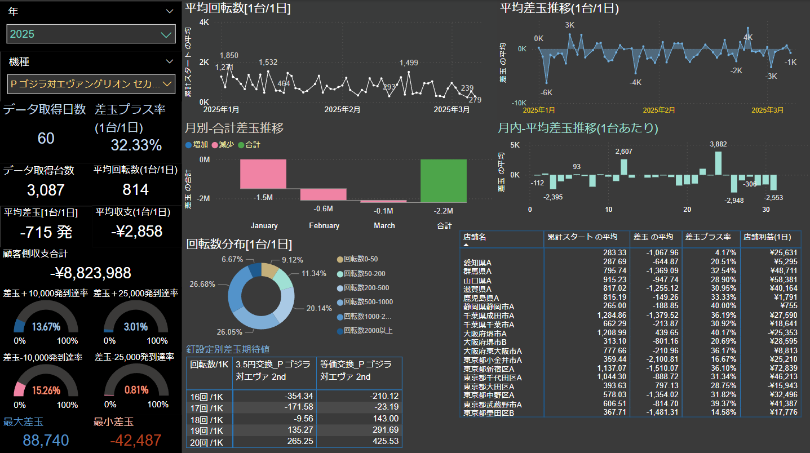Select the January waterfall bar
The image size is (810, 453).
point(263,174)
